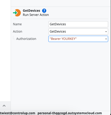Select the Name property label
Viewport: 111px width, 115px height.
point(17,24)
